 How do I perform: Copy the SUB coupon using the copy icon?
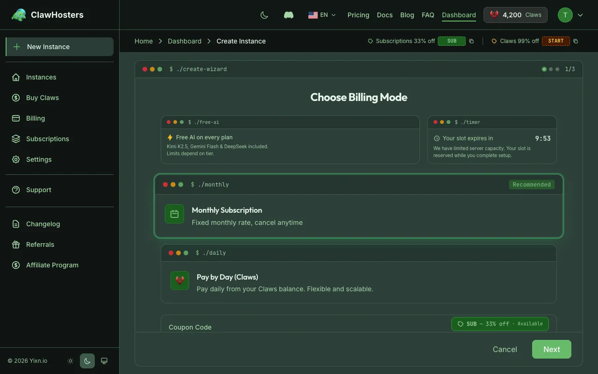click(x=471, y=41)
